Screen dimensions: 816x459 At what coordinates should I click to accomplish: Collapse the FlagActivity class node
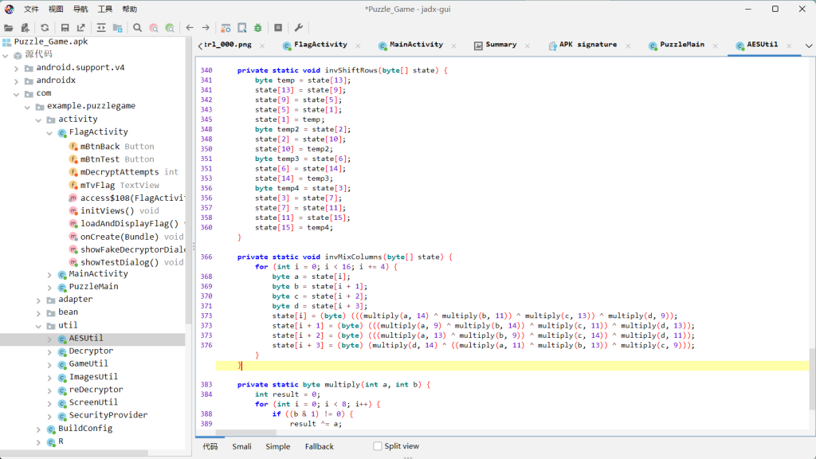click(x=50, y=132)
